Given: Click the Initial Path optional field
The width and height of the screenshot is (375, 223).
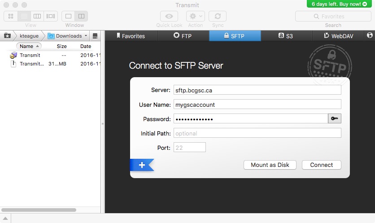Looking at the screenshot, I should [x=257, y=133].
